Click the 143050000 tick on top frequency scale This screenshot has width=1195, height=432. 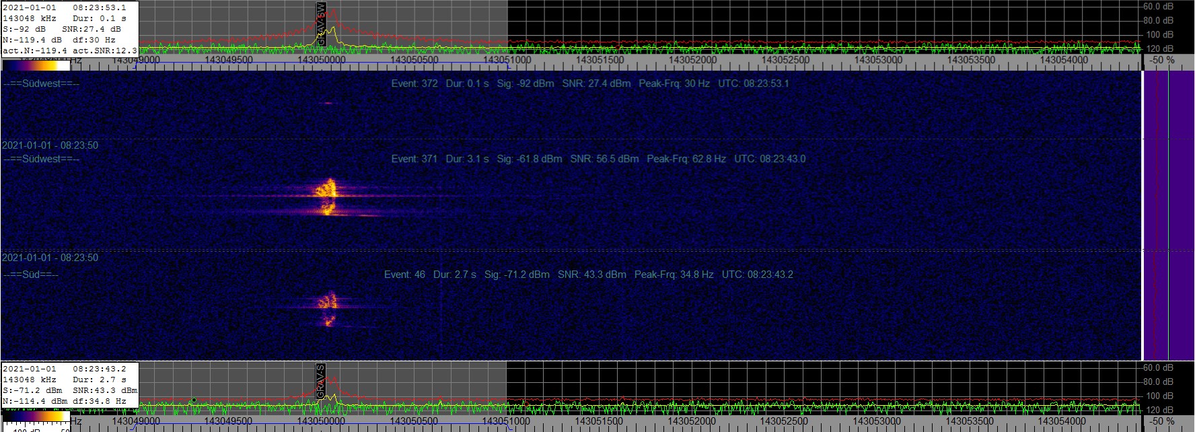(322, 60)
